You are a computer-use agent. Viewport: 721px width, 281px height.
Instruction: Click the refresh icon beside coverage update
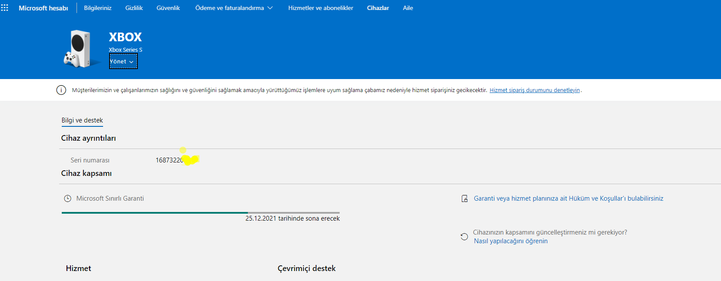464,237
